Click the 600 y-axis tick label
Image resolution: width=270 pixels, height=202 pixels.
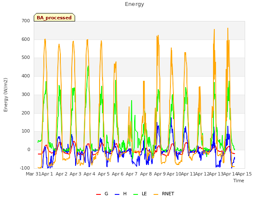pos(26,39)
